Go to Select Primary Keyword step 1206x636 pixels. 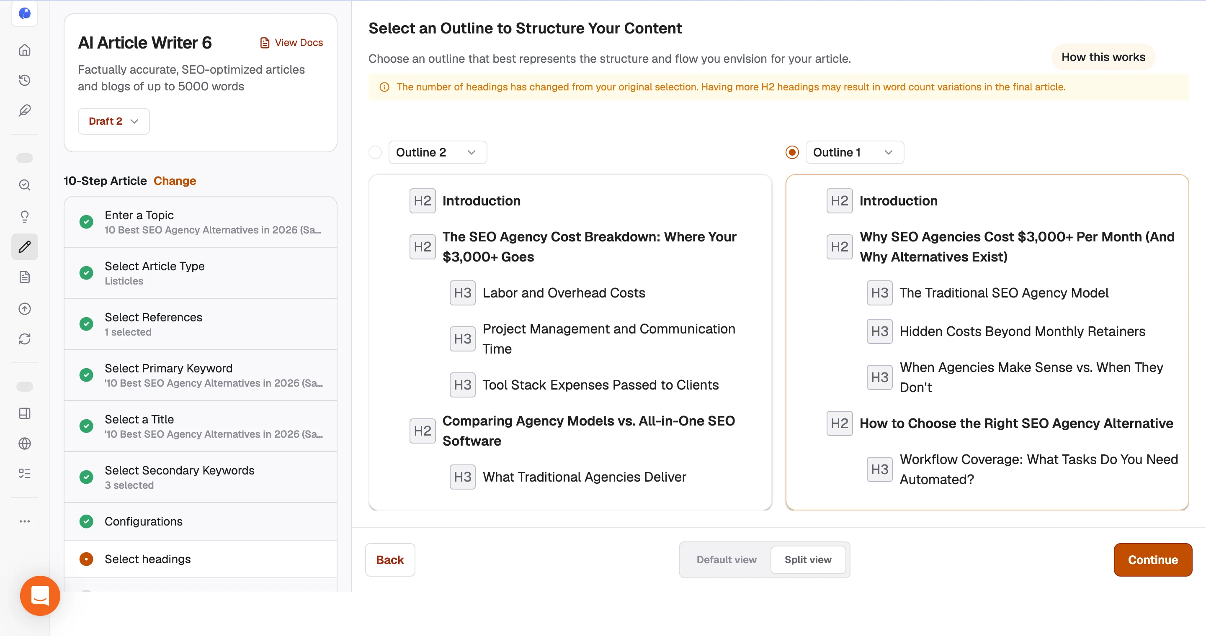(x=201, y=375)
